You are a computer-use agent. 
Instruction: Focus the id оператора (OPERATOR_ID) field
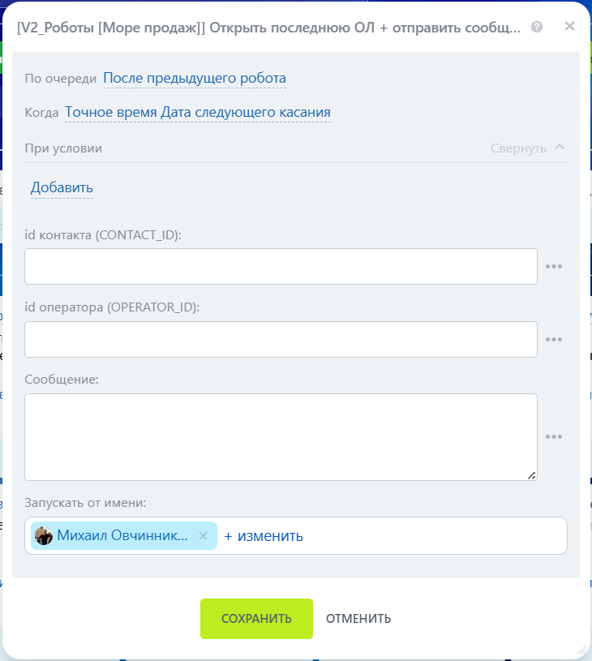click(281, 339)
